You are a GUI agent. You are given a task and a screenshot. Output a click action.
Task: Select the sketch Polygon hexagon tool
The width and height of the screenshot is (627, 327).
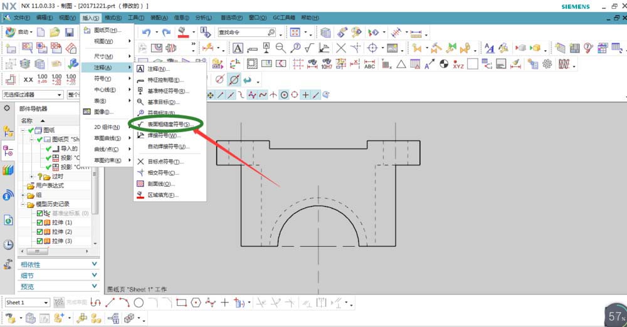coord(196,303)
